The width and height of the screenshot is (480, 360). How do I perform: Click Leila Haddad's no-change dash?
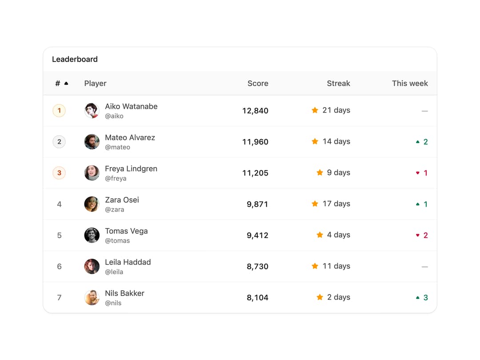424,267
